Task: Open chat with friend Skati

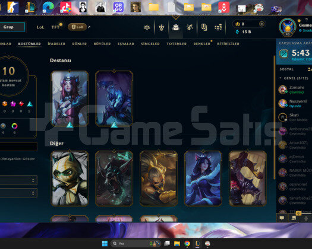Action: coord(295,117)
